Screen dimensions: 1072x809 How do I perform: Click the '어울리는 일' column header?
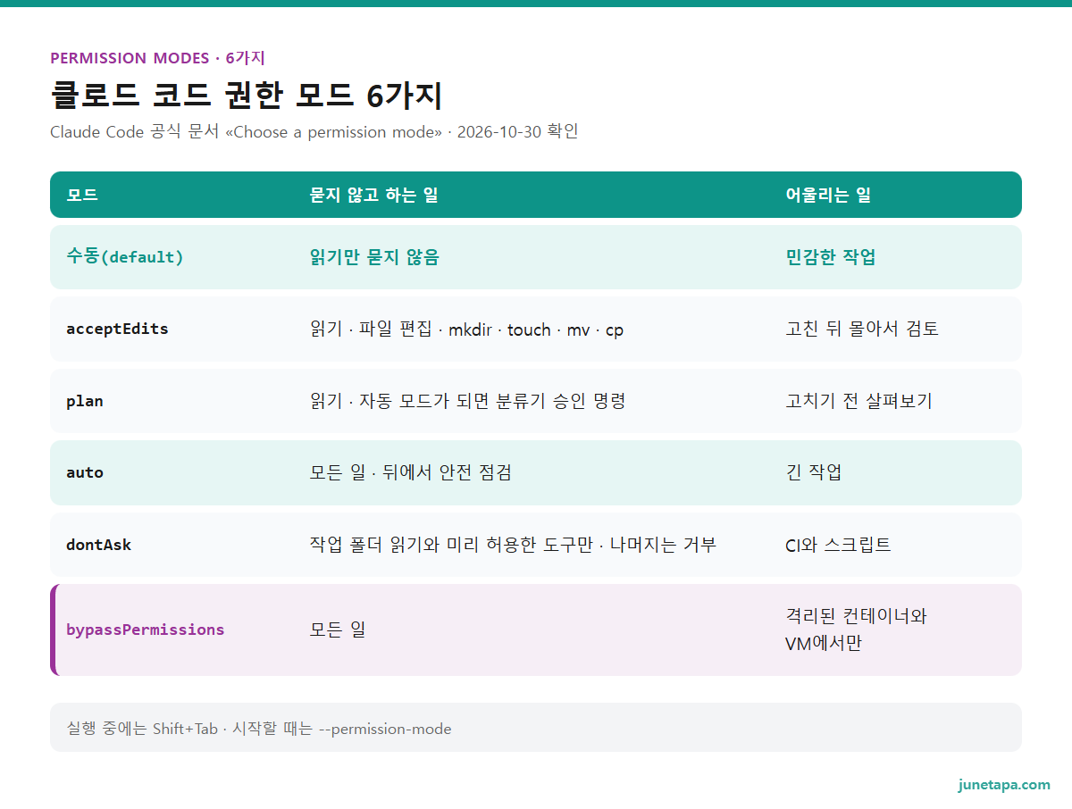click(828, 195)
